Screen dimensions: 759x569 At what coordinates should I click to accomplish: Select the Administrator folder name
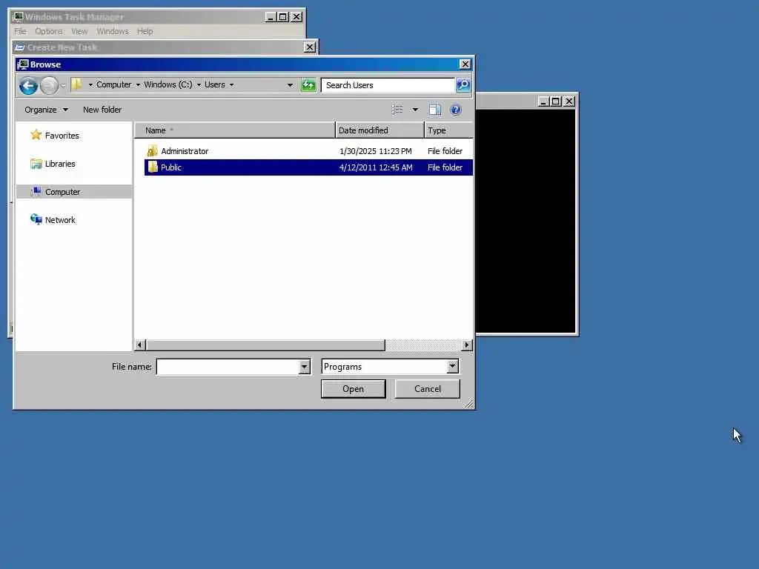[185, 151]
